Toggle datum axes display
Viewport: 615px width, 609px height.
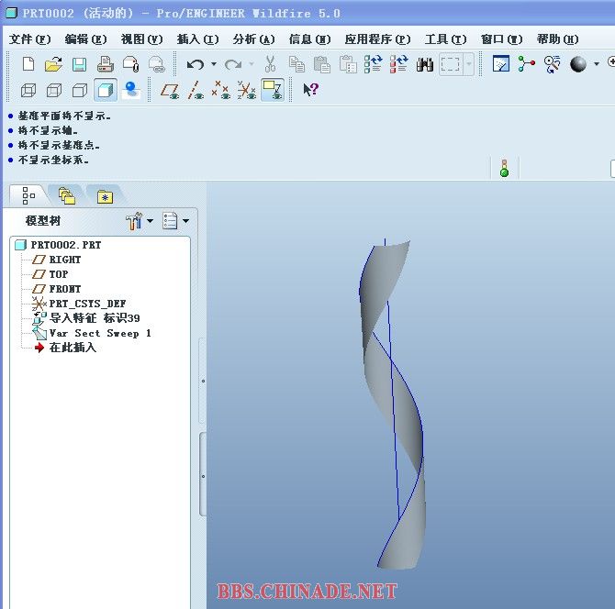196,90
